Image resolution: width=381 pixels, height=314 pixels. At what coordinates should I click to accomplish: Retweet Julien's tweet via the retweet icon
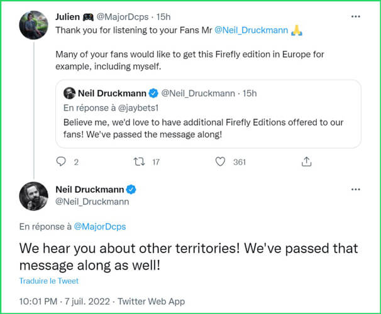pos(140,162)
